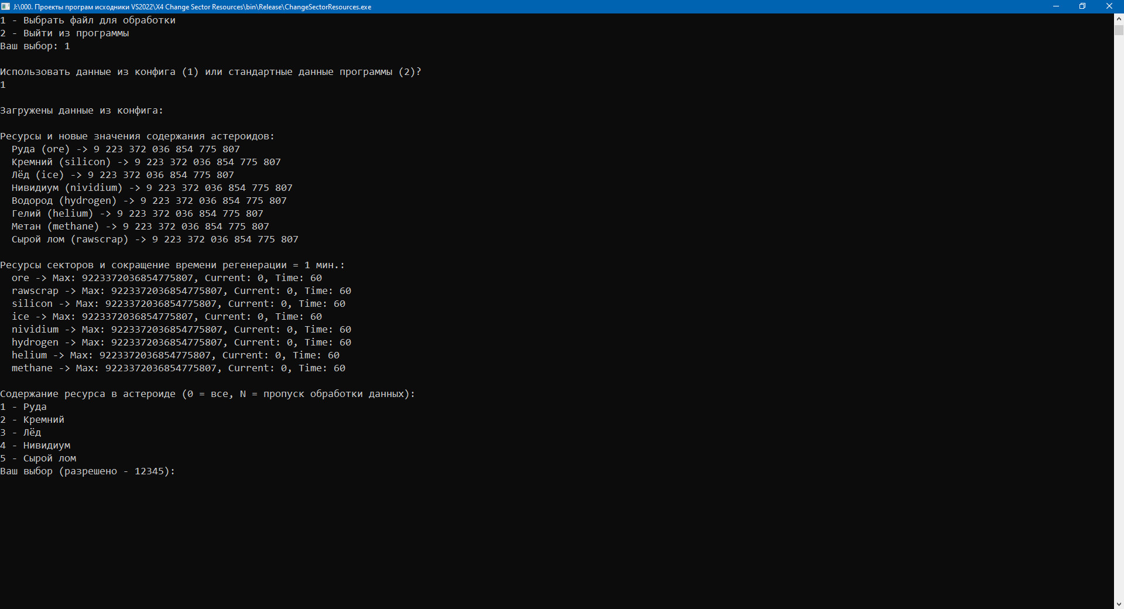Click the title bar file path text

[x=192, y=7]
